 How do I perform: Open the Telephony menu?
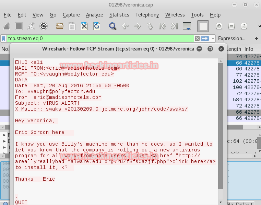[147, 15]
